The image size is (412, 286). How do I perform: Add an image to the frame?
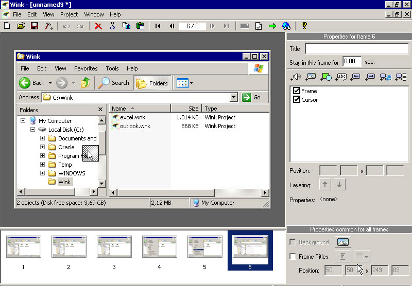tap(311, 77)
